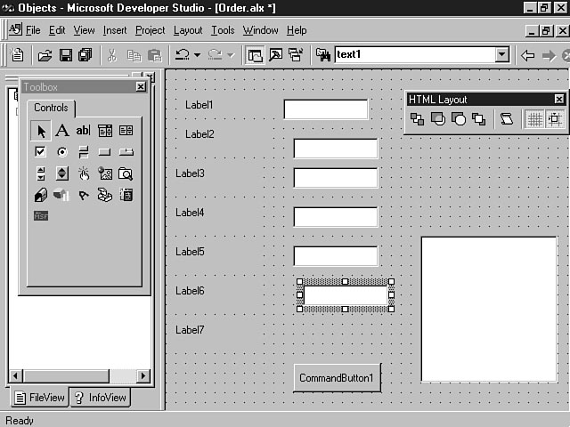Viewport: 570px width, 427px height.
Task: Click the Open file toolbar icon
Action: (x=45, y=55)
